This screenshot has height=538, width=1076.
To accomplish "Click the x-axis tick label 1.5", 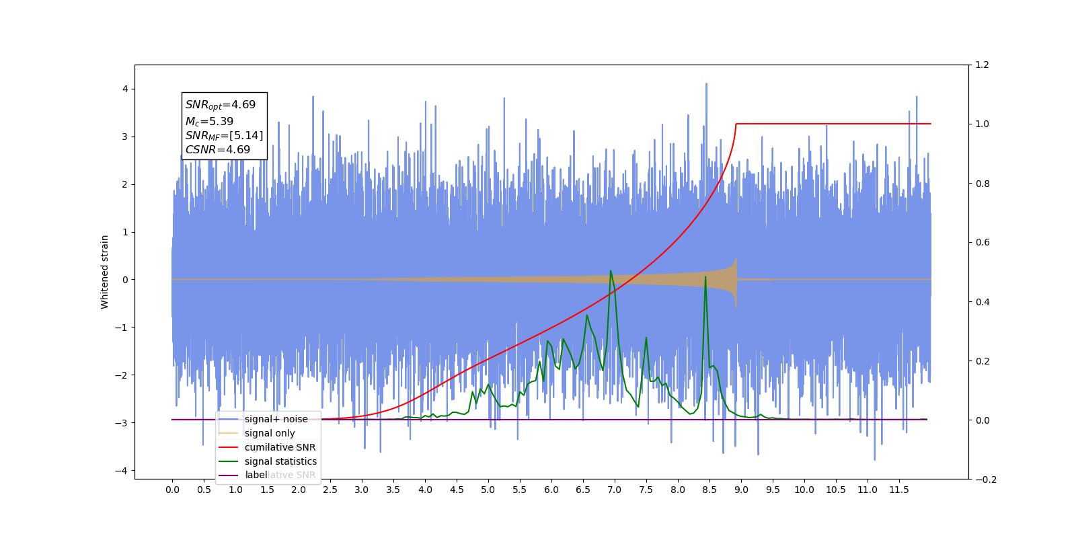I will [267, 490].
